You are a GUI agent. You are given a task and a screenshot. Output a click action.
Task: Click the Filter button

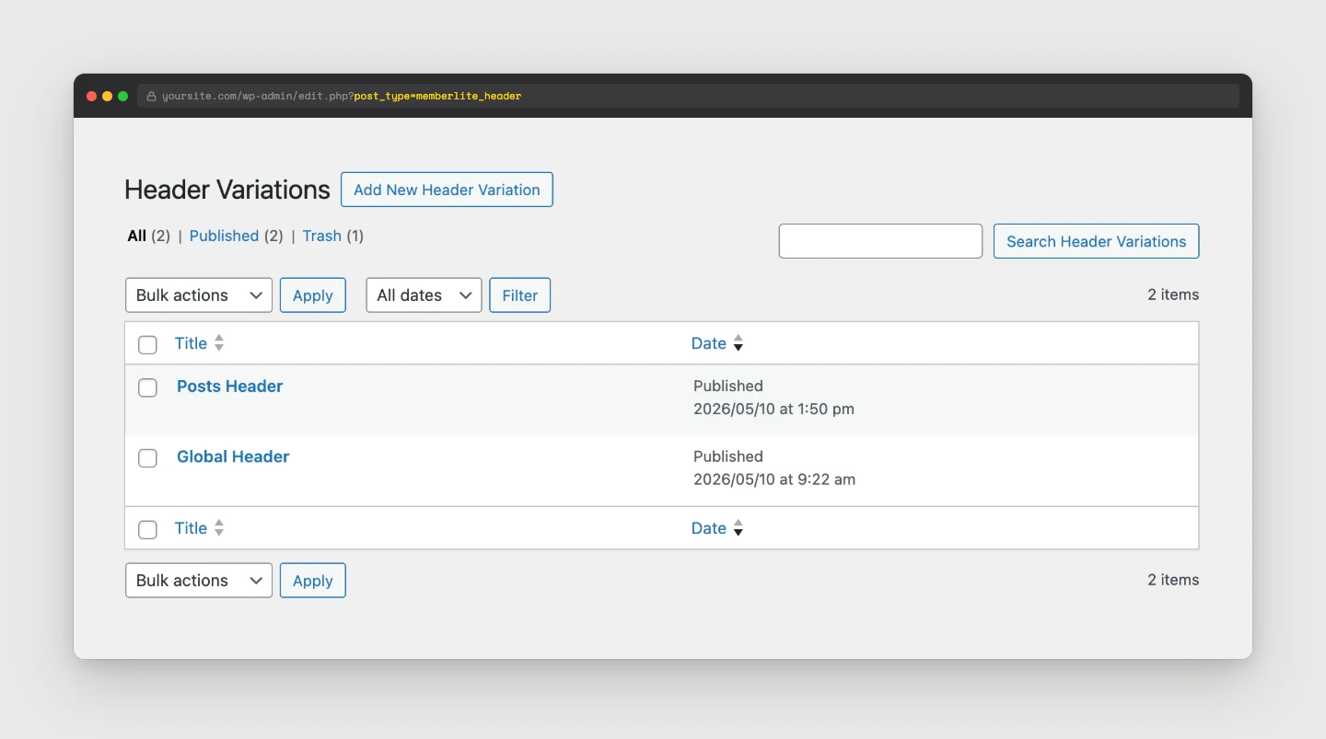tap(520, 295)
